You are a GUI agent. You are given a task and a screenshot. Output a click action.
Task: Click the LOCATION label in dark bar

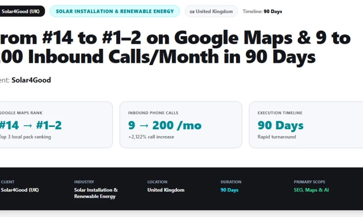(x=157, y=182)
